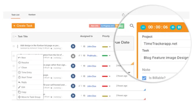Toggle the 'Is Billable?' checkbox
196x109 pixels.
144,78
